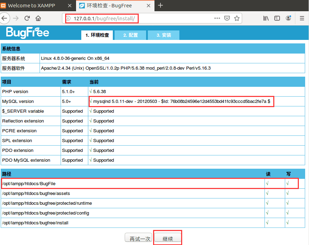Select the 环境检查 - BugFree browser tab
This screenshot has height=245, width=309.
pyautogui.click(x=115, y=6)
